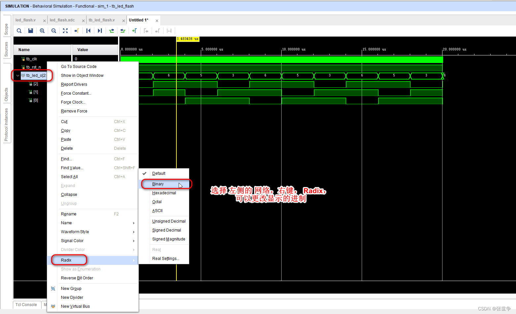This screenshot has width=516, height=314.
Task: Select the Find icon in waveform toolbar
Action: click(x=19, y=30)
